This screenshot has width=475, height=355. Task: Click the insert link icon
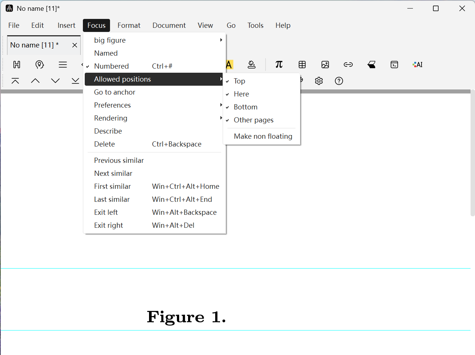(348, 65)
